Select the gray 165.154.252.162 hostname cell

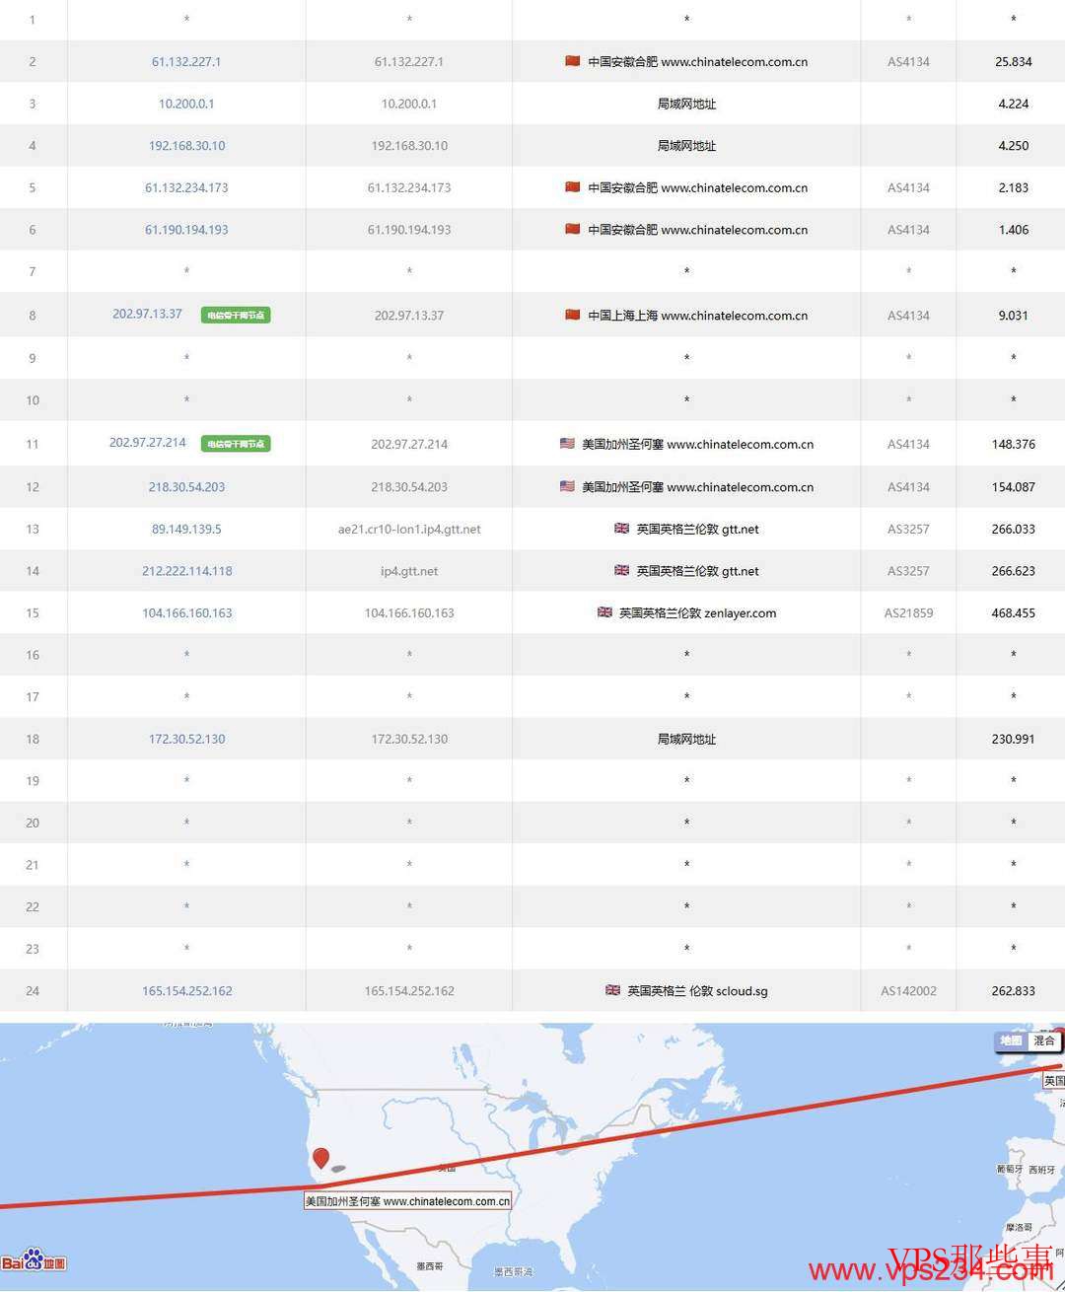tap(409, 991)
